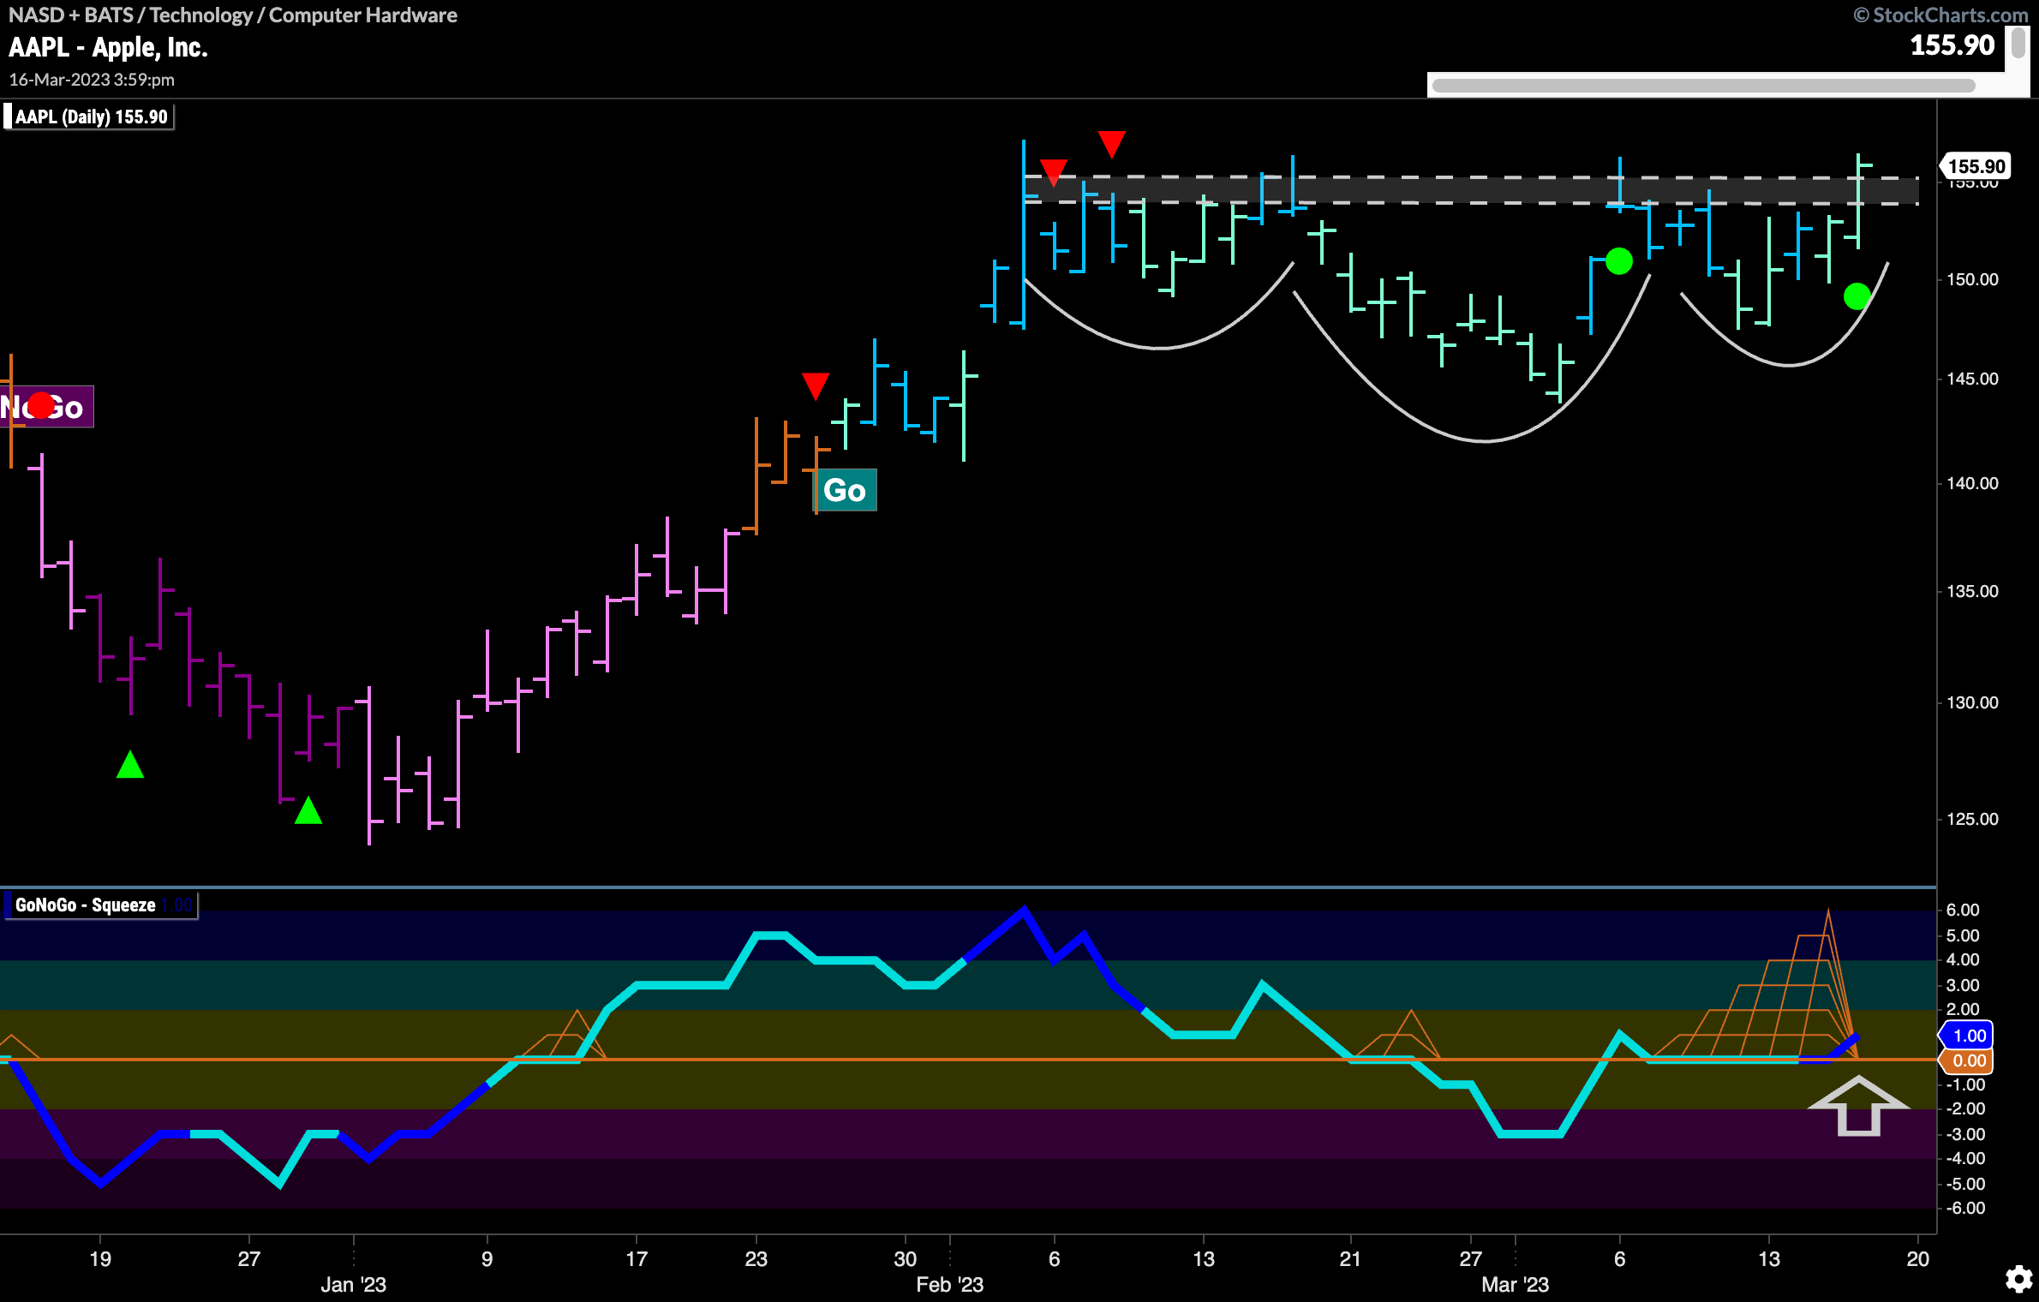Click the 145.00 price axis label
Viewport: 2039px width, 1302px height.
(x=1972, y=379)
